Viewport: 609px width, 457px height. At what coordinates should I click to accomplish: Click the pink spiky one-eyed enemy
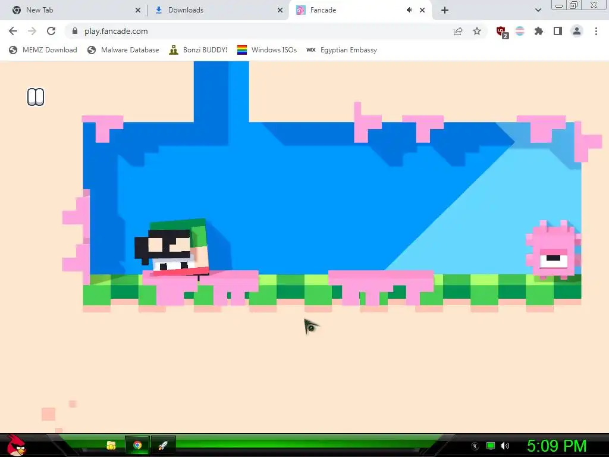pos(553,251)
